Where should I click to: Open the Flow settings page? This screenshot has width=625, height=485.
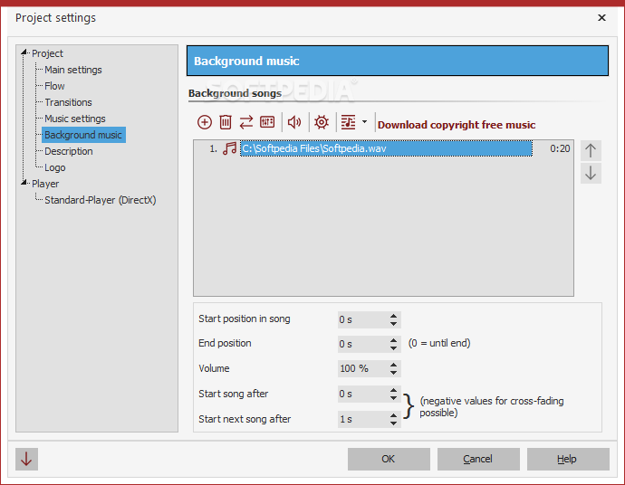pos(54,86)
